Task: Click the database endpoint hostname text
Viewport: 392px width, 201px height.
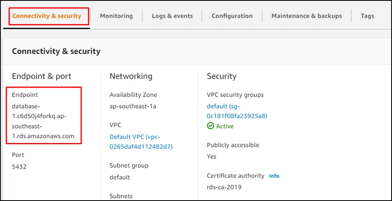Action: 43,121
